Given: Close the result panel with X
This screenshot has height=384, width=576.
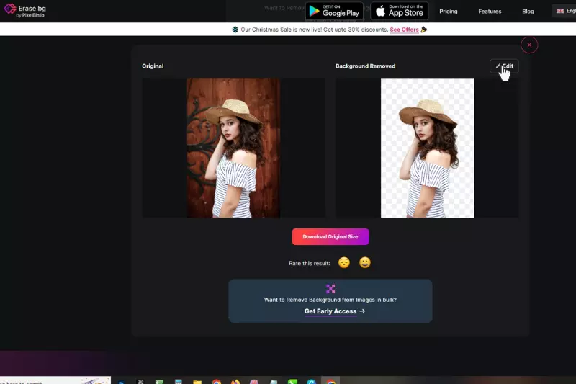Looking at the screenshot, I should click(529, 45).
